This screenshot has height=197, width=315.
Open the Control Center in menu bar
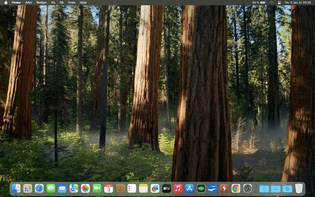tap(280, 2)
